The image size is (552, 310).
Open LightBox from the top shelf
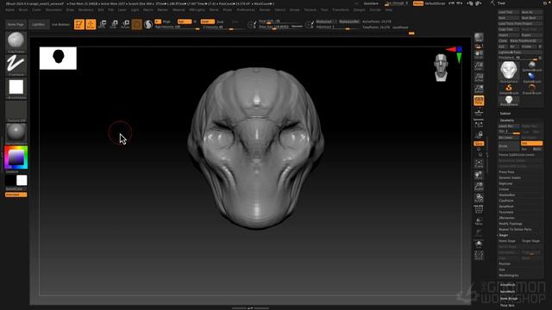pyautogui.click(x=38, y=24)
